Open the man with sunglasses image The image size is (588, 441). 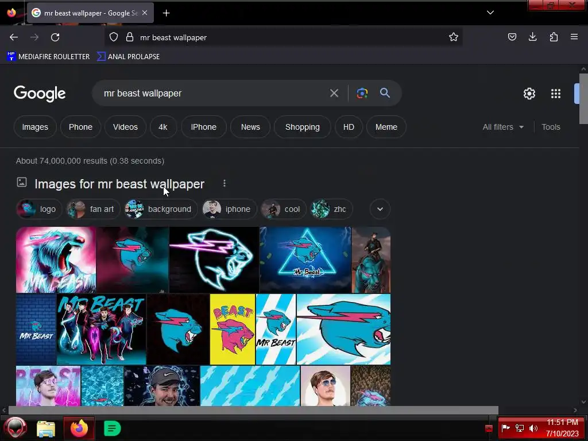325,386
